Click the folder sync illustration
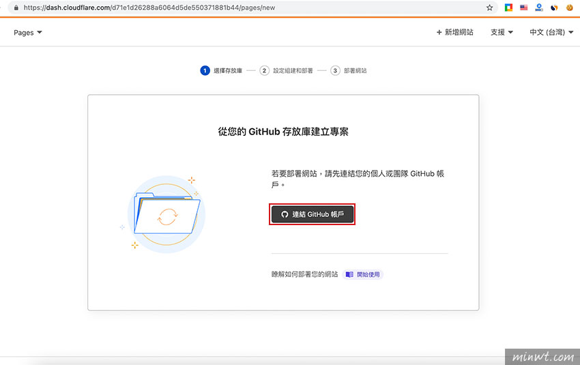Screen dimensions: 580x365 165,214
